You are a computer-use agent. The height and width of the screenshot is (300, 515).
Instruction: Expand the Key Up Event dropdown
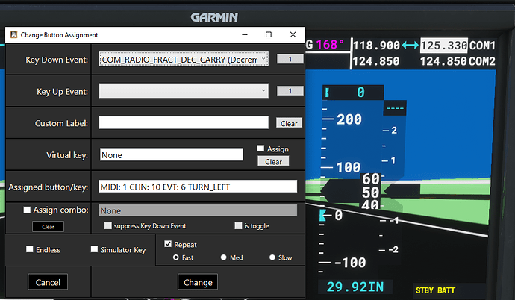pos(184,91)
